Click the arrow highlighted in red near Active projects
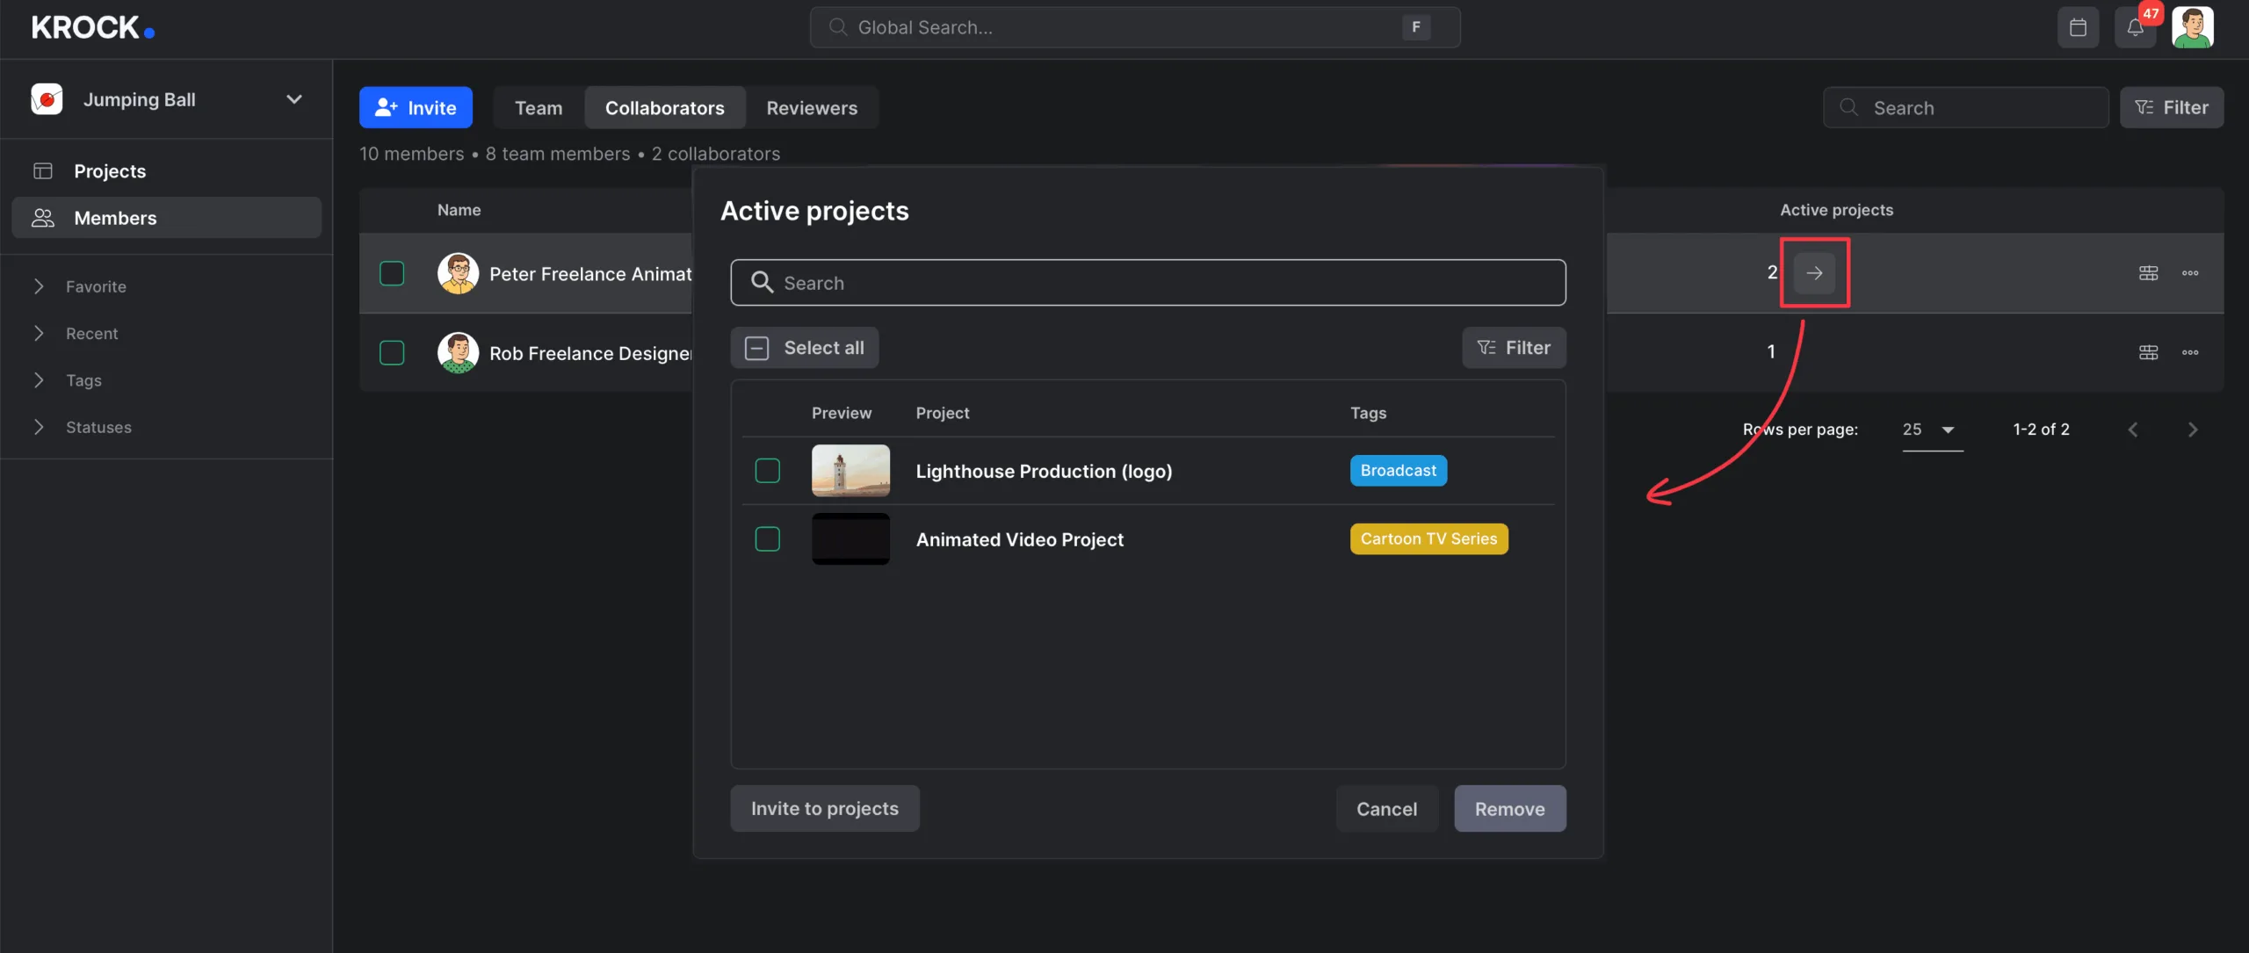 1814,273
